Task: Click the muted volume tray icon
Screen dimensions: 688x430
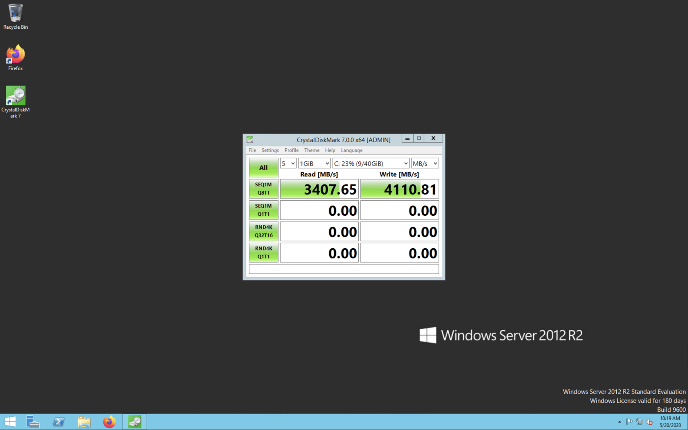Action: tap(649, 422)
